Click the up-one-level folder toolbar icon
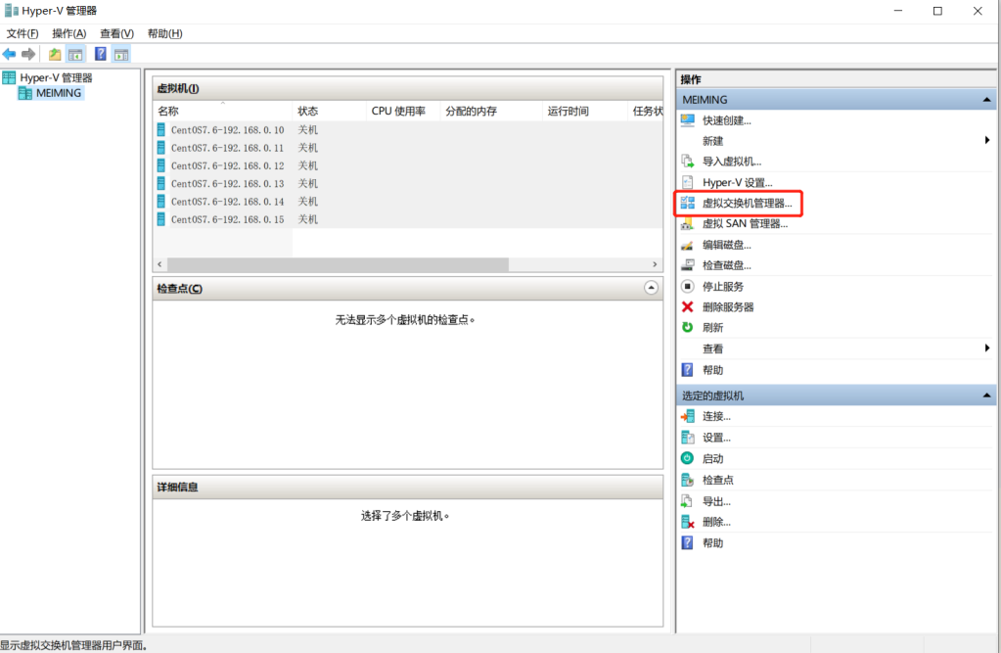Image resolution: width=1001 pixels, height=653 pixels. point(55,54)
